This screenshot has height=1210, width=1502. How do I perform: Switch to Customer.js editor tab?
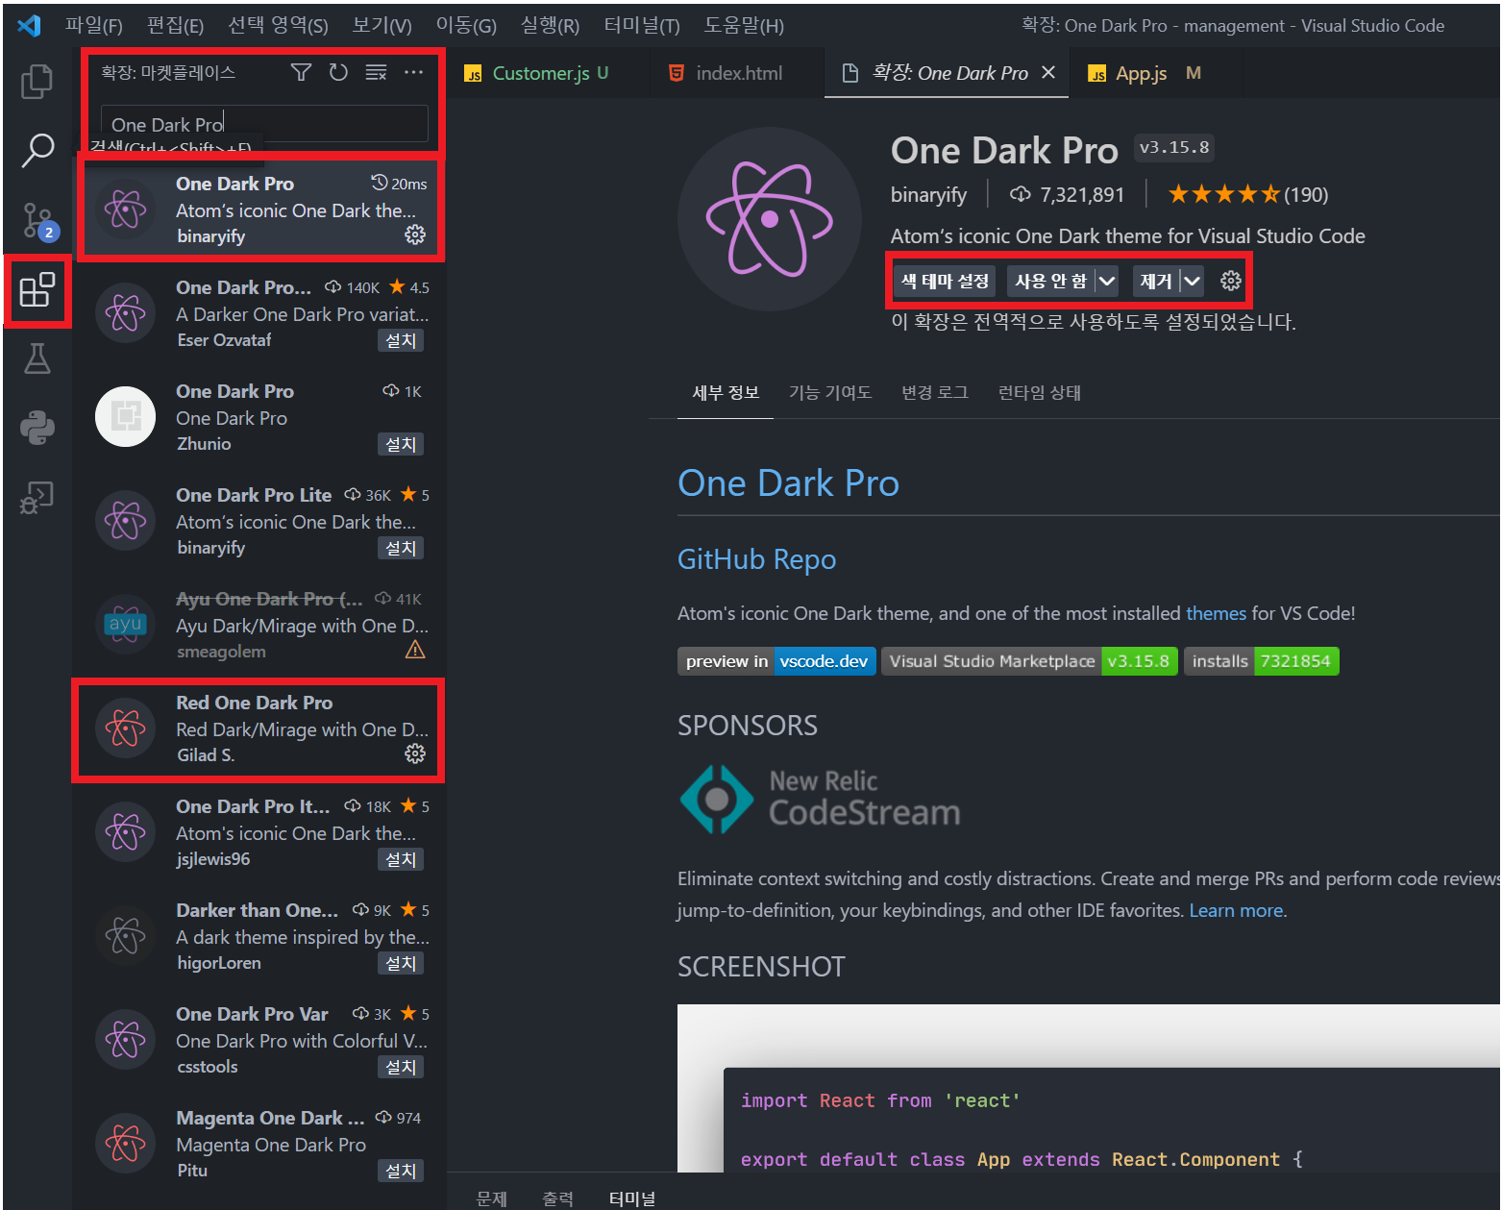549,73
